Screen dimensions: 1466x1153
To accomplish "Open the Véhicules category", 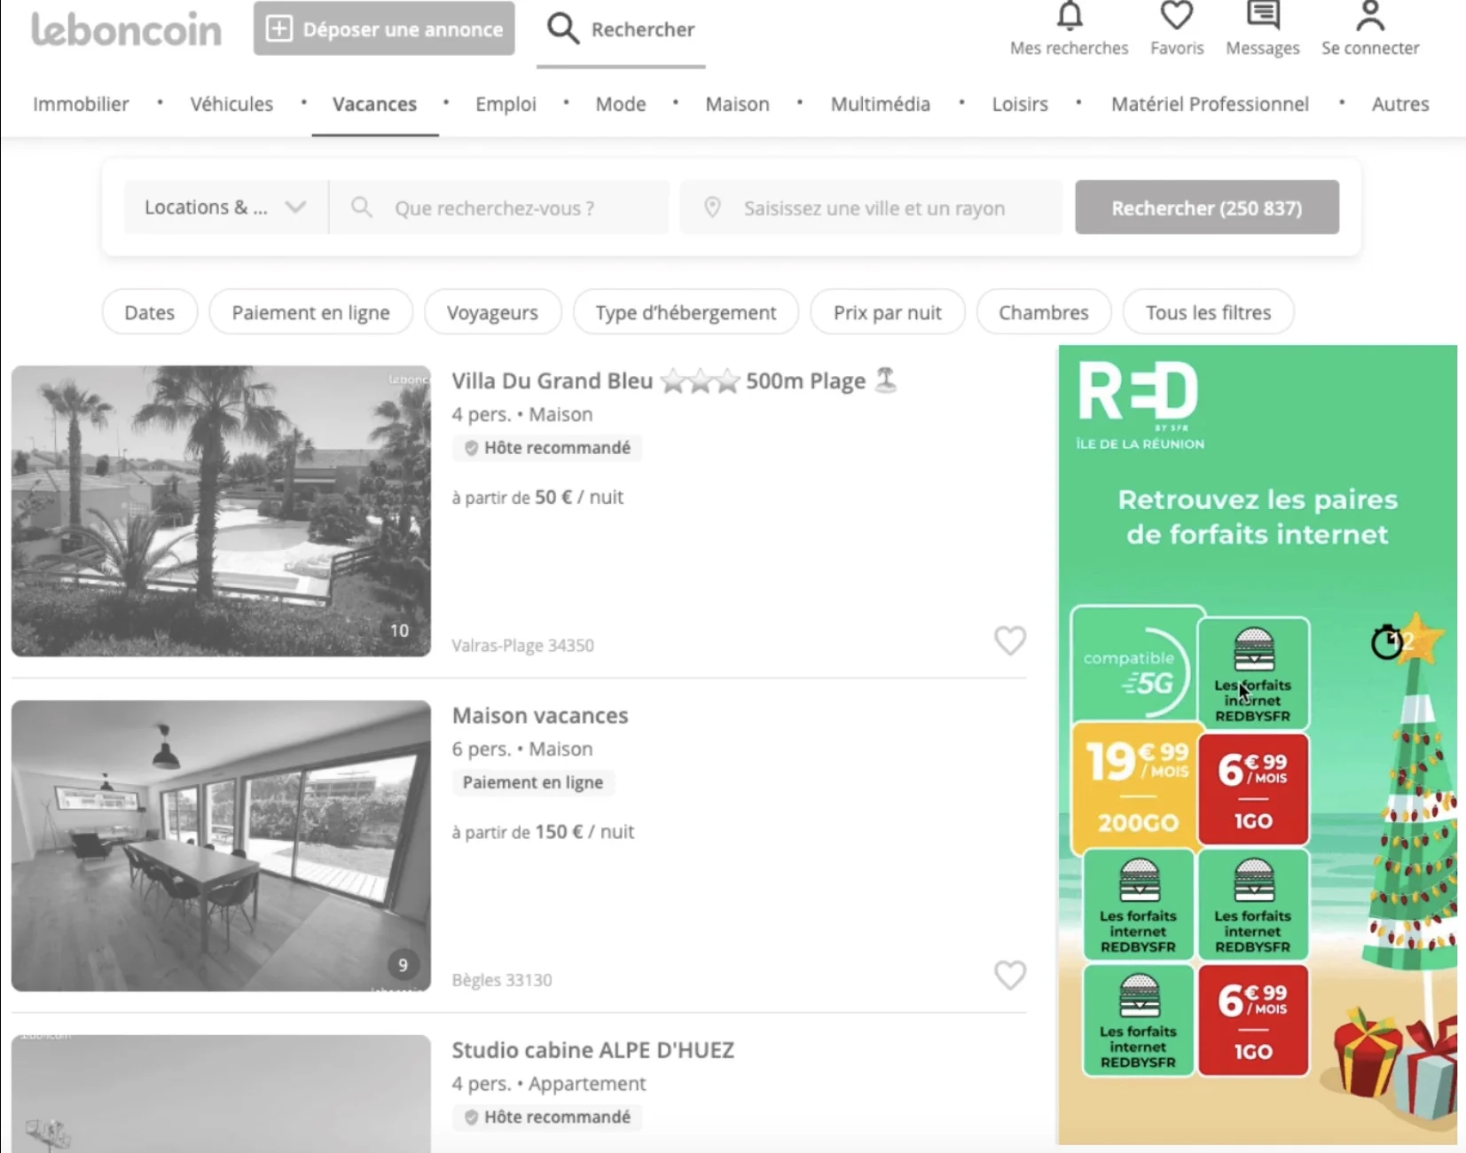I will 231,104.
